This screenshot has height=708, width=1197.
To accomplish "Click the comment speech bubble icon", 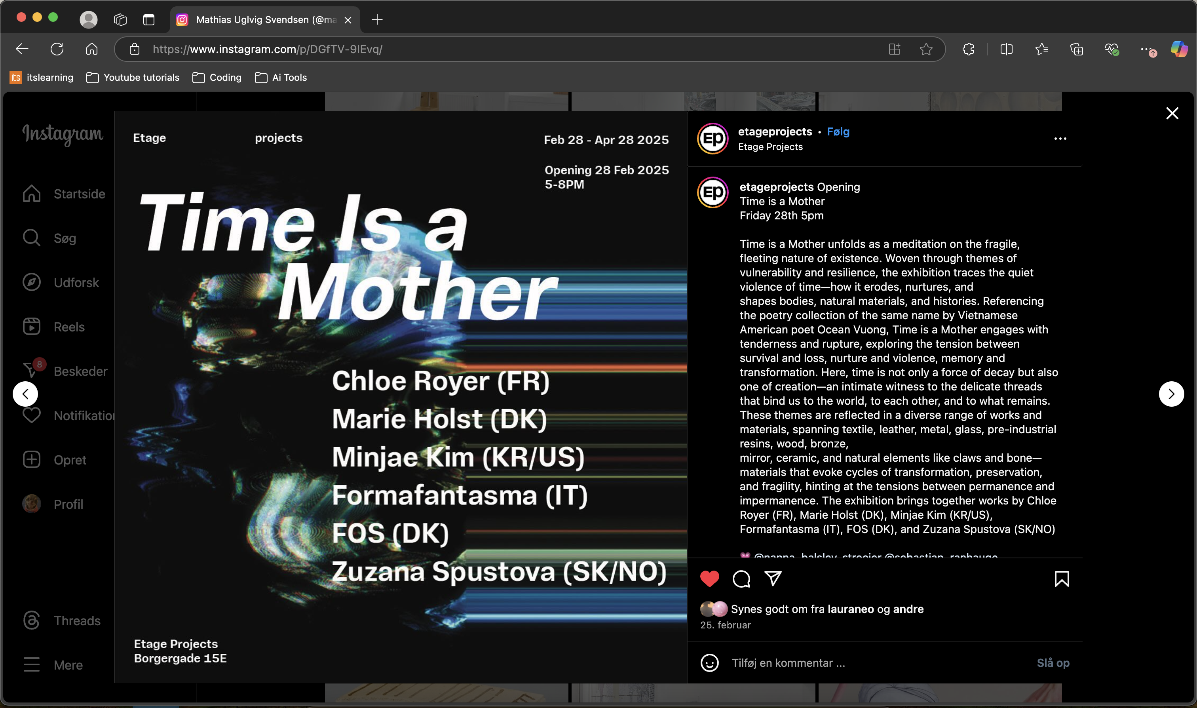I will 741,579.
